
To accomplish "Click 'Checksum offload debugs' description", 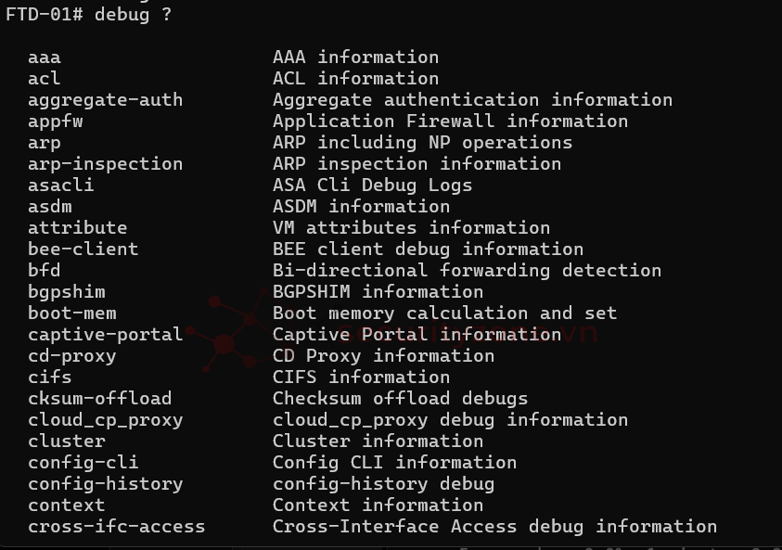I will [x=400, y=399].
